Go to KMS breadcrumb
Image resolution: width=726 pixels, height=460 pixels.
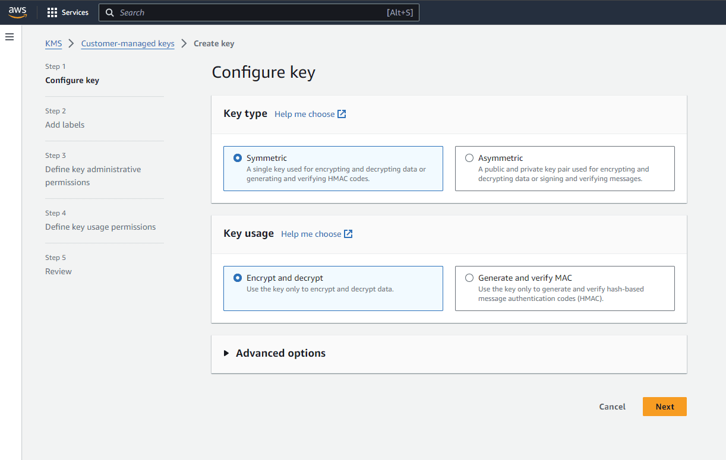pos(53,43)
